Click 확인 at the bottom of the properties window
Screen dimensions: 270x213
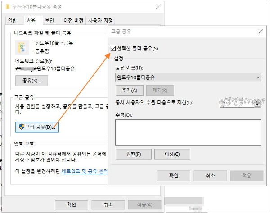coord(72,204)
